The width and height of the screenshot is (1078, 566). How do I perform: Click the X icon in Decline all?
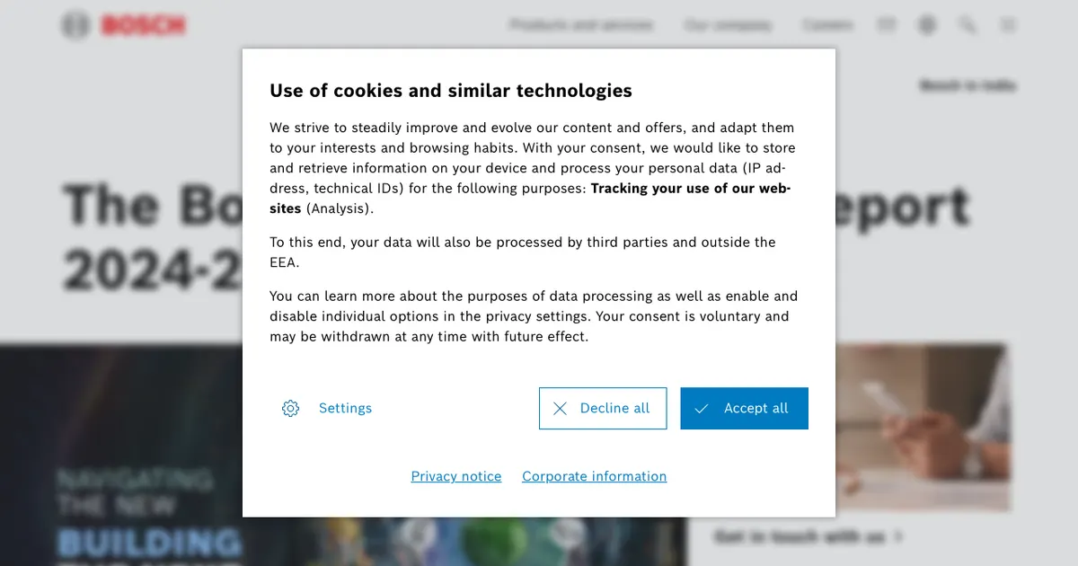pyautogui.click(x=560, y=409)
